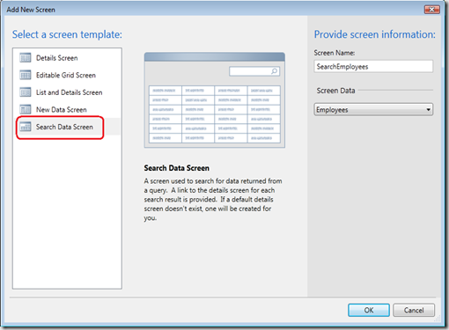The height and width of the screenshot is (330, 449).
Task: Click the New Data Screen template icon
Action: 26,109
